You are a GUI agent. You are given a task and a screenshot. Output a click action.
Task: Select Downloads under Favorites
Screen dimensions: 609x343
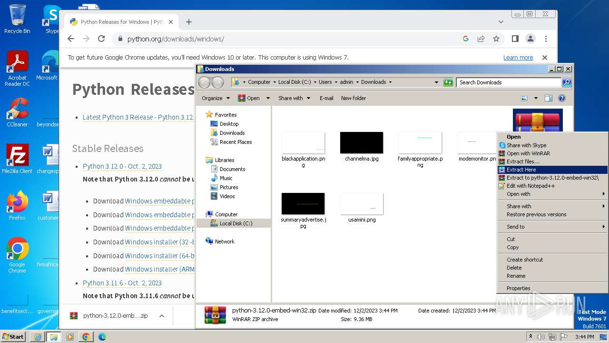tap(227, 133)
